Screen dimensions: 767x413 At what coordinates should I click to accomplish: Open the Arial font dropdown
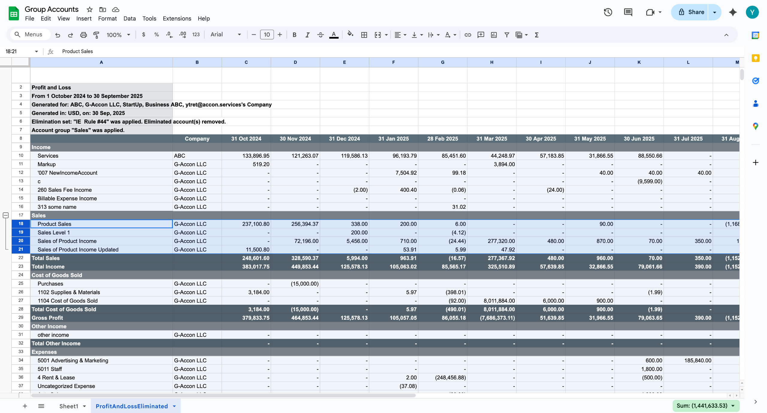(226, 34)
